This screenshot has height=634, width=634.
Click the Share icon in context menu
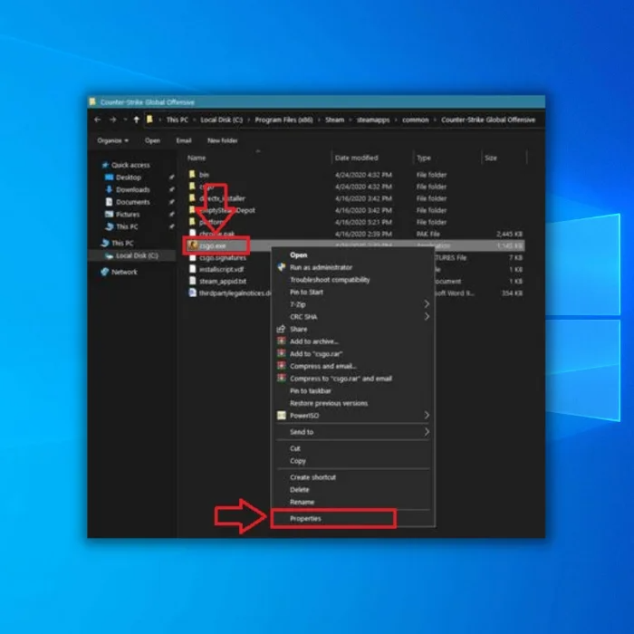(282, 329)
